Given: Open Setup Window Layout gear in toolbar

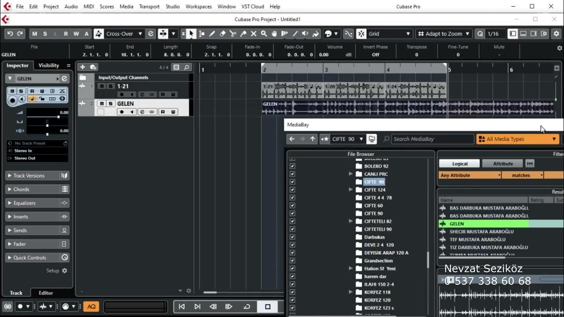Looking at the screenshot, I should coord(544,33).
